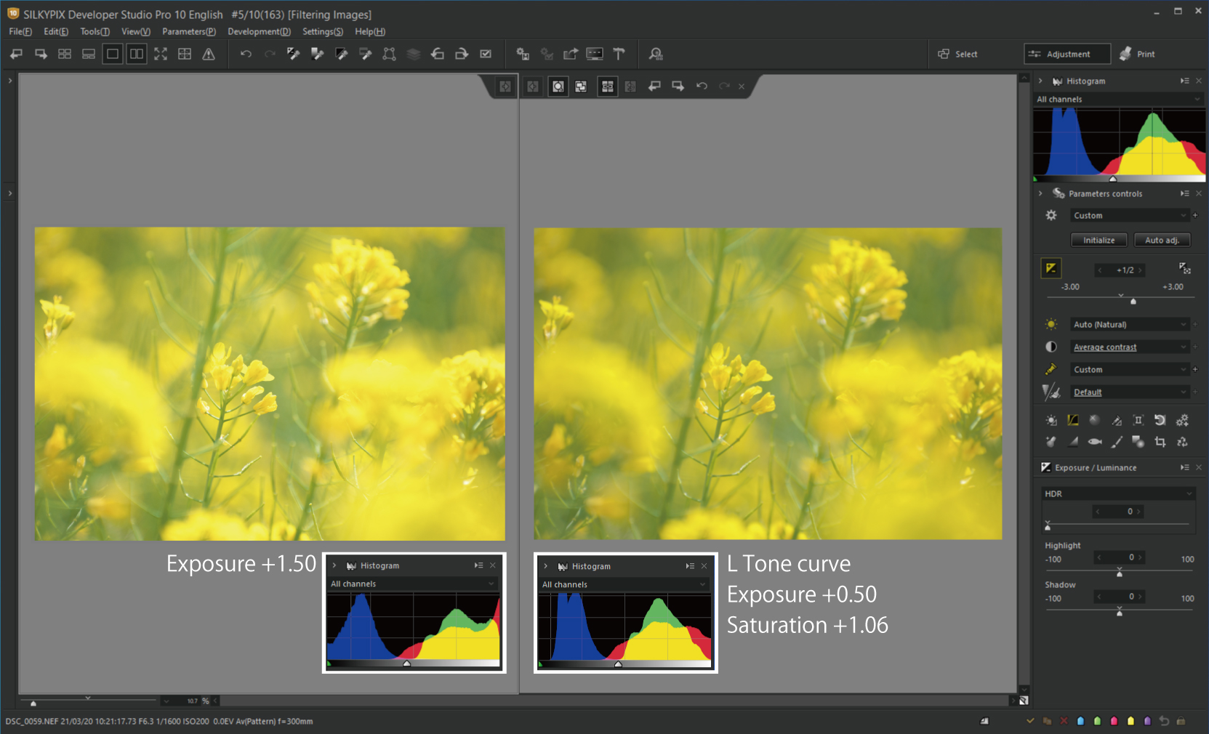Screen dimensions: 1209x734
Task: Toggle the compare overlay icon in preview tab bar
Action: pyautogui.click(x=581, y=86)
